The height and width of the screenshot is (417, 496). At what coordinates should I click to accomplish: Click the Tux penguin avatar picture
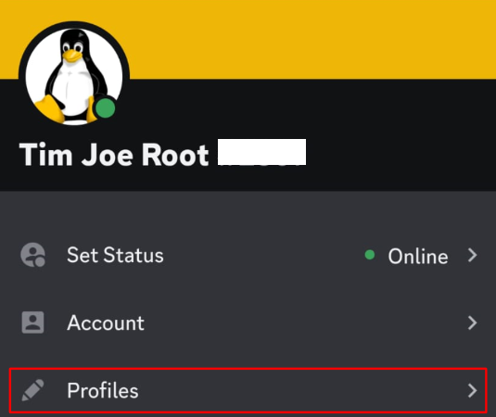coord(74,76)
